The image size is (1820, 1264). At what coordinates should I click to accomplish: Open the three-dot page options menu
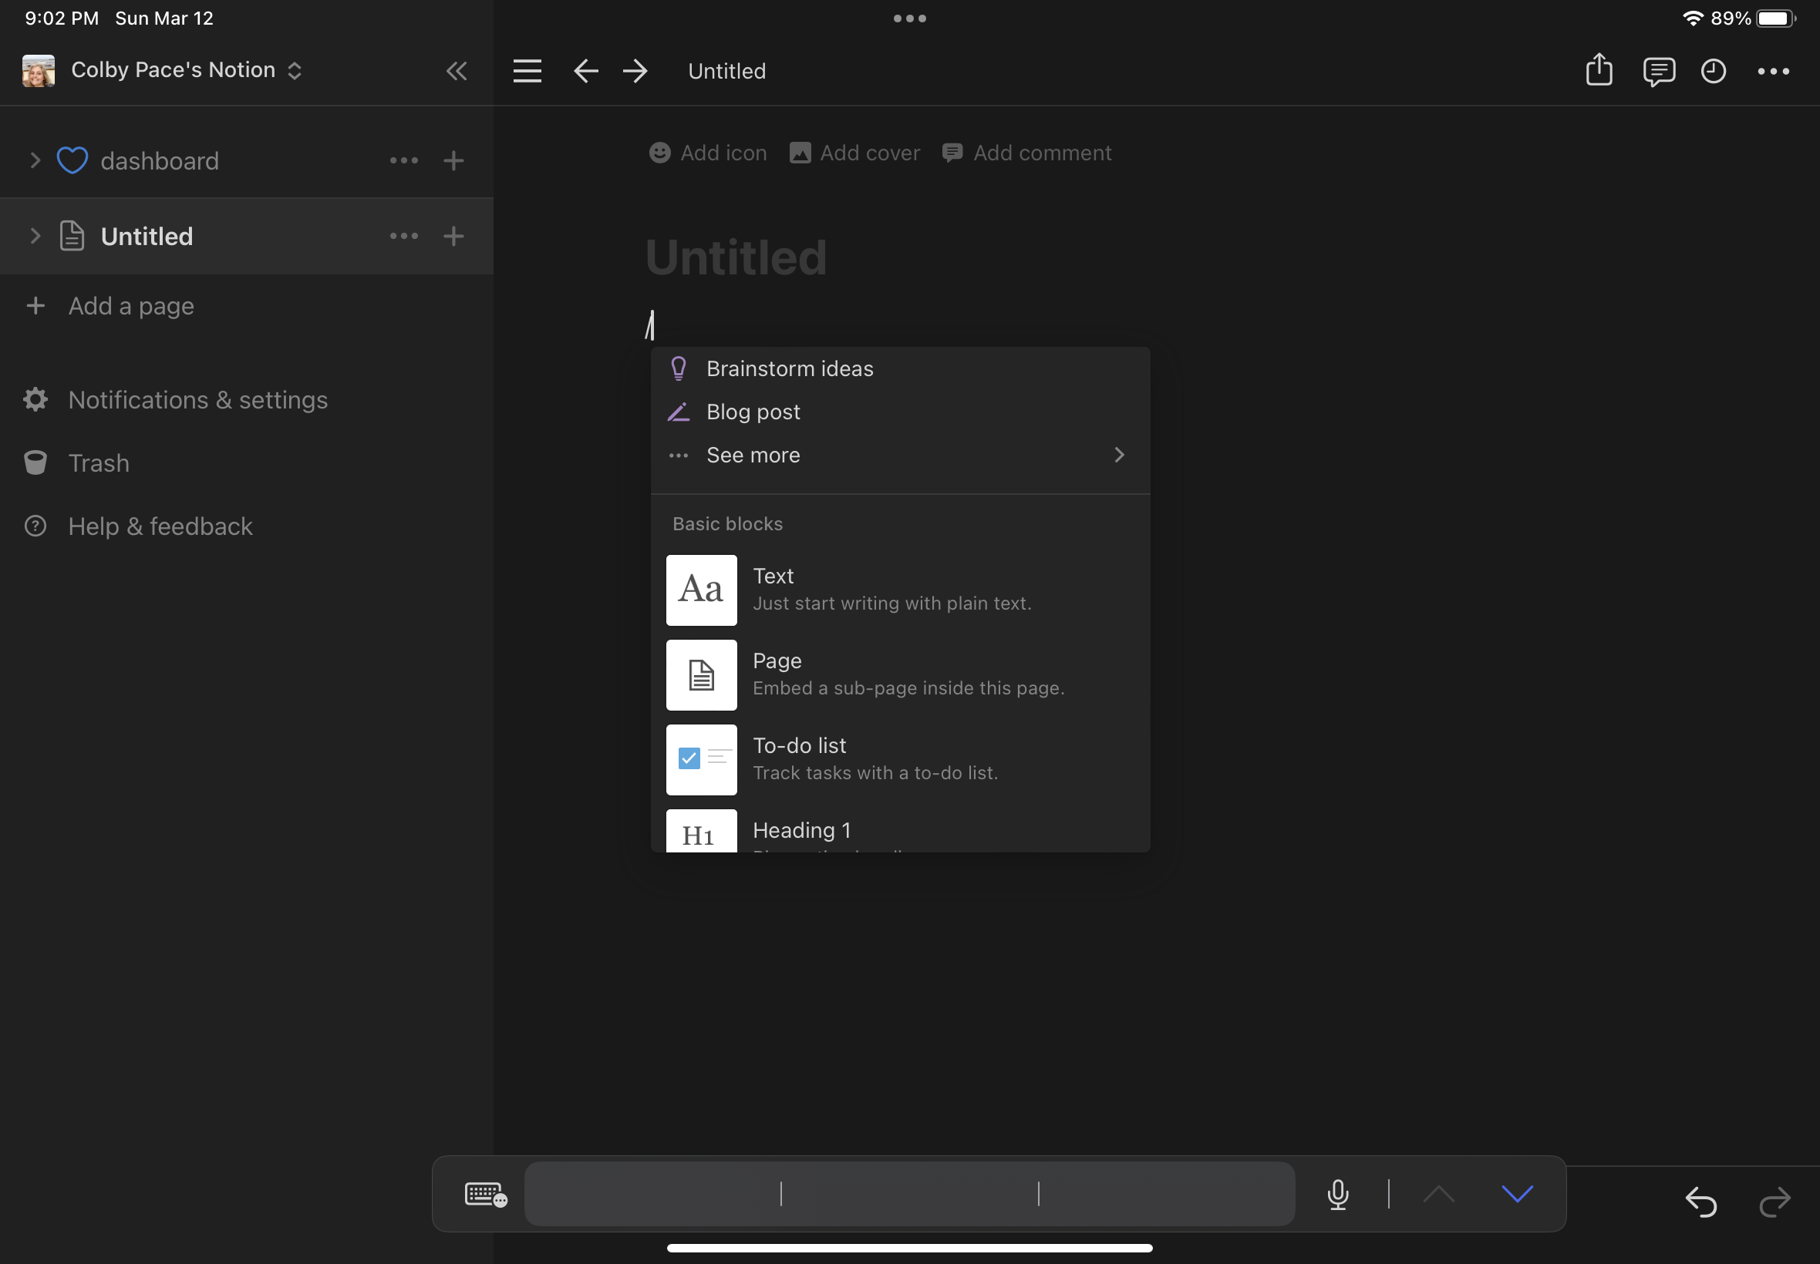[1773, 71]
